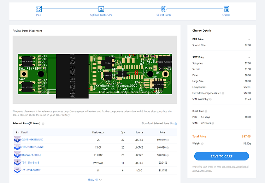Click designator cell R11,R12
265x183 pixels.
click(x=98, y=155)
